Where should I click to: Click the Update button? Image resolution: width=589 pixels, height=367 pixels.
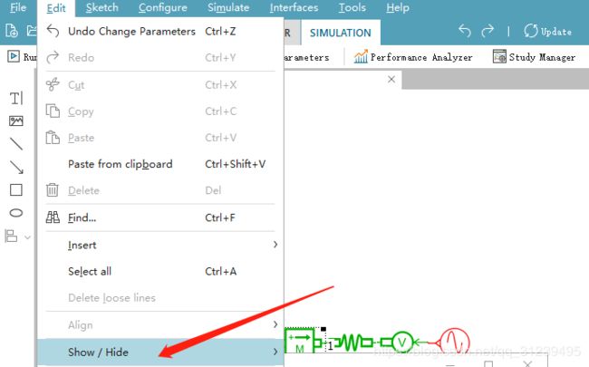pyautogui.click(x=548, y=31)
